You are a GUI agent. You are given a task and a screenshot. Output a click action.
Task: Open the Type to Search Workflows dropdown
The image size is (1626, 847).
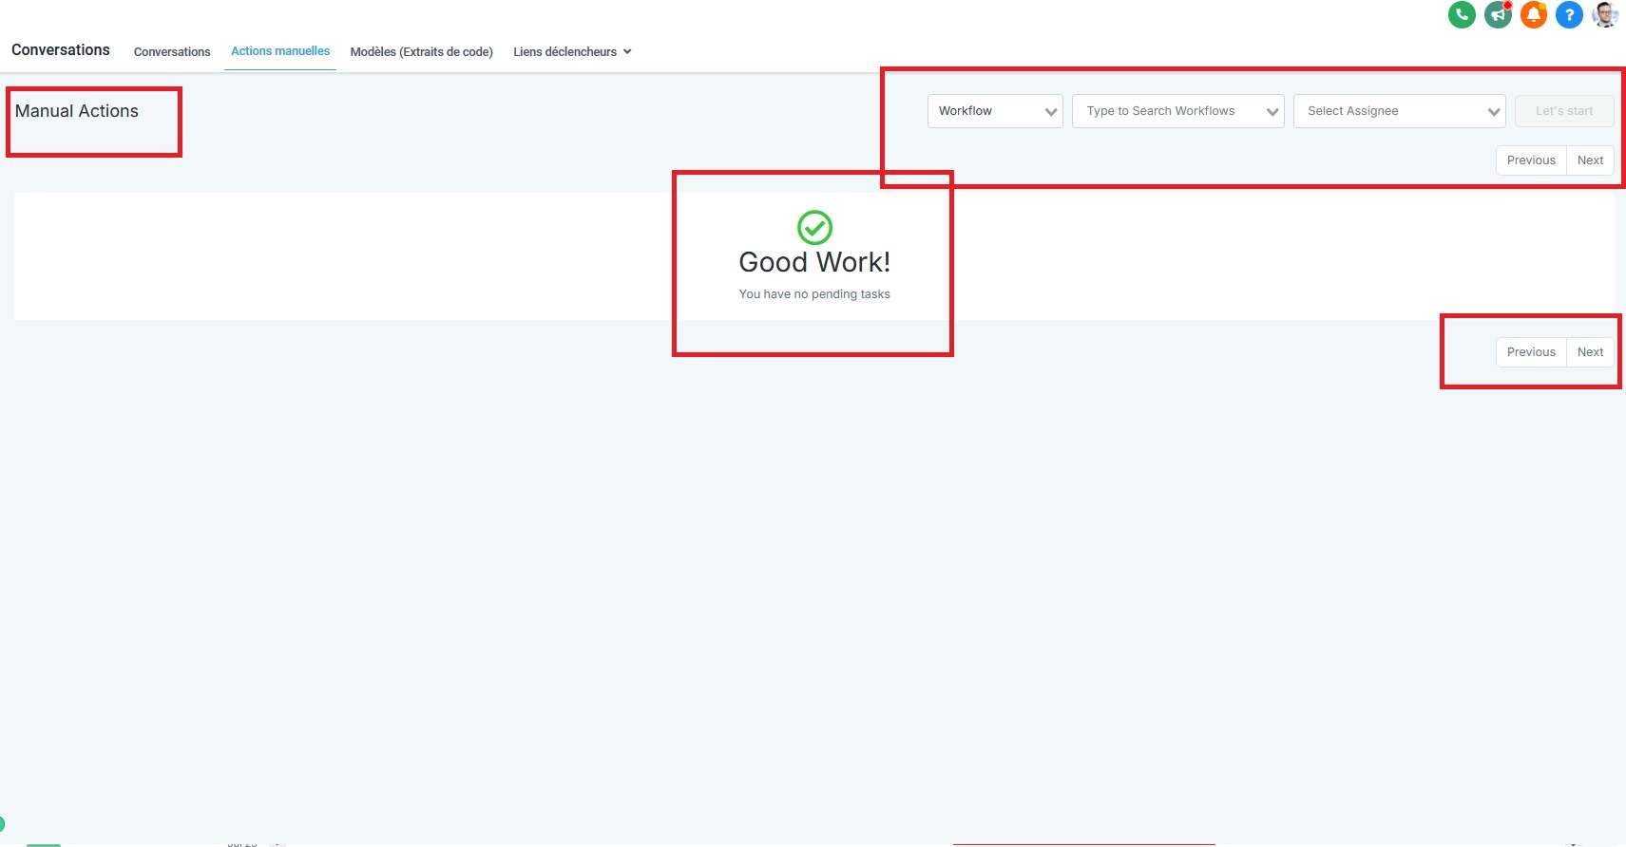1177,111
